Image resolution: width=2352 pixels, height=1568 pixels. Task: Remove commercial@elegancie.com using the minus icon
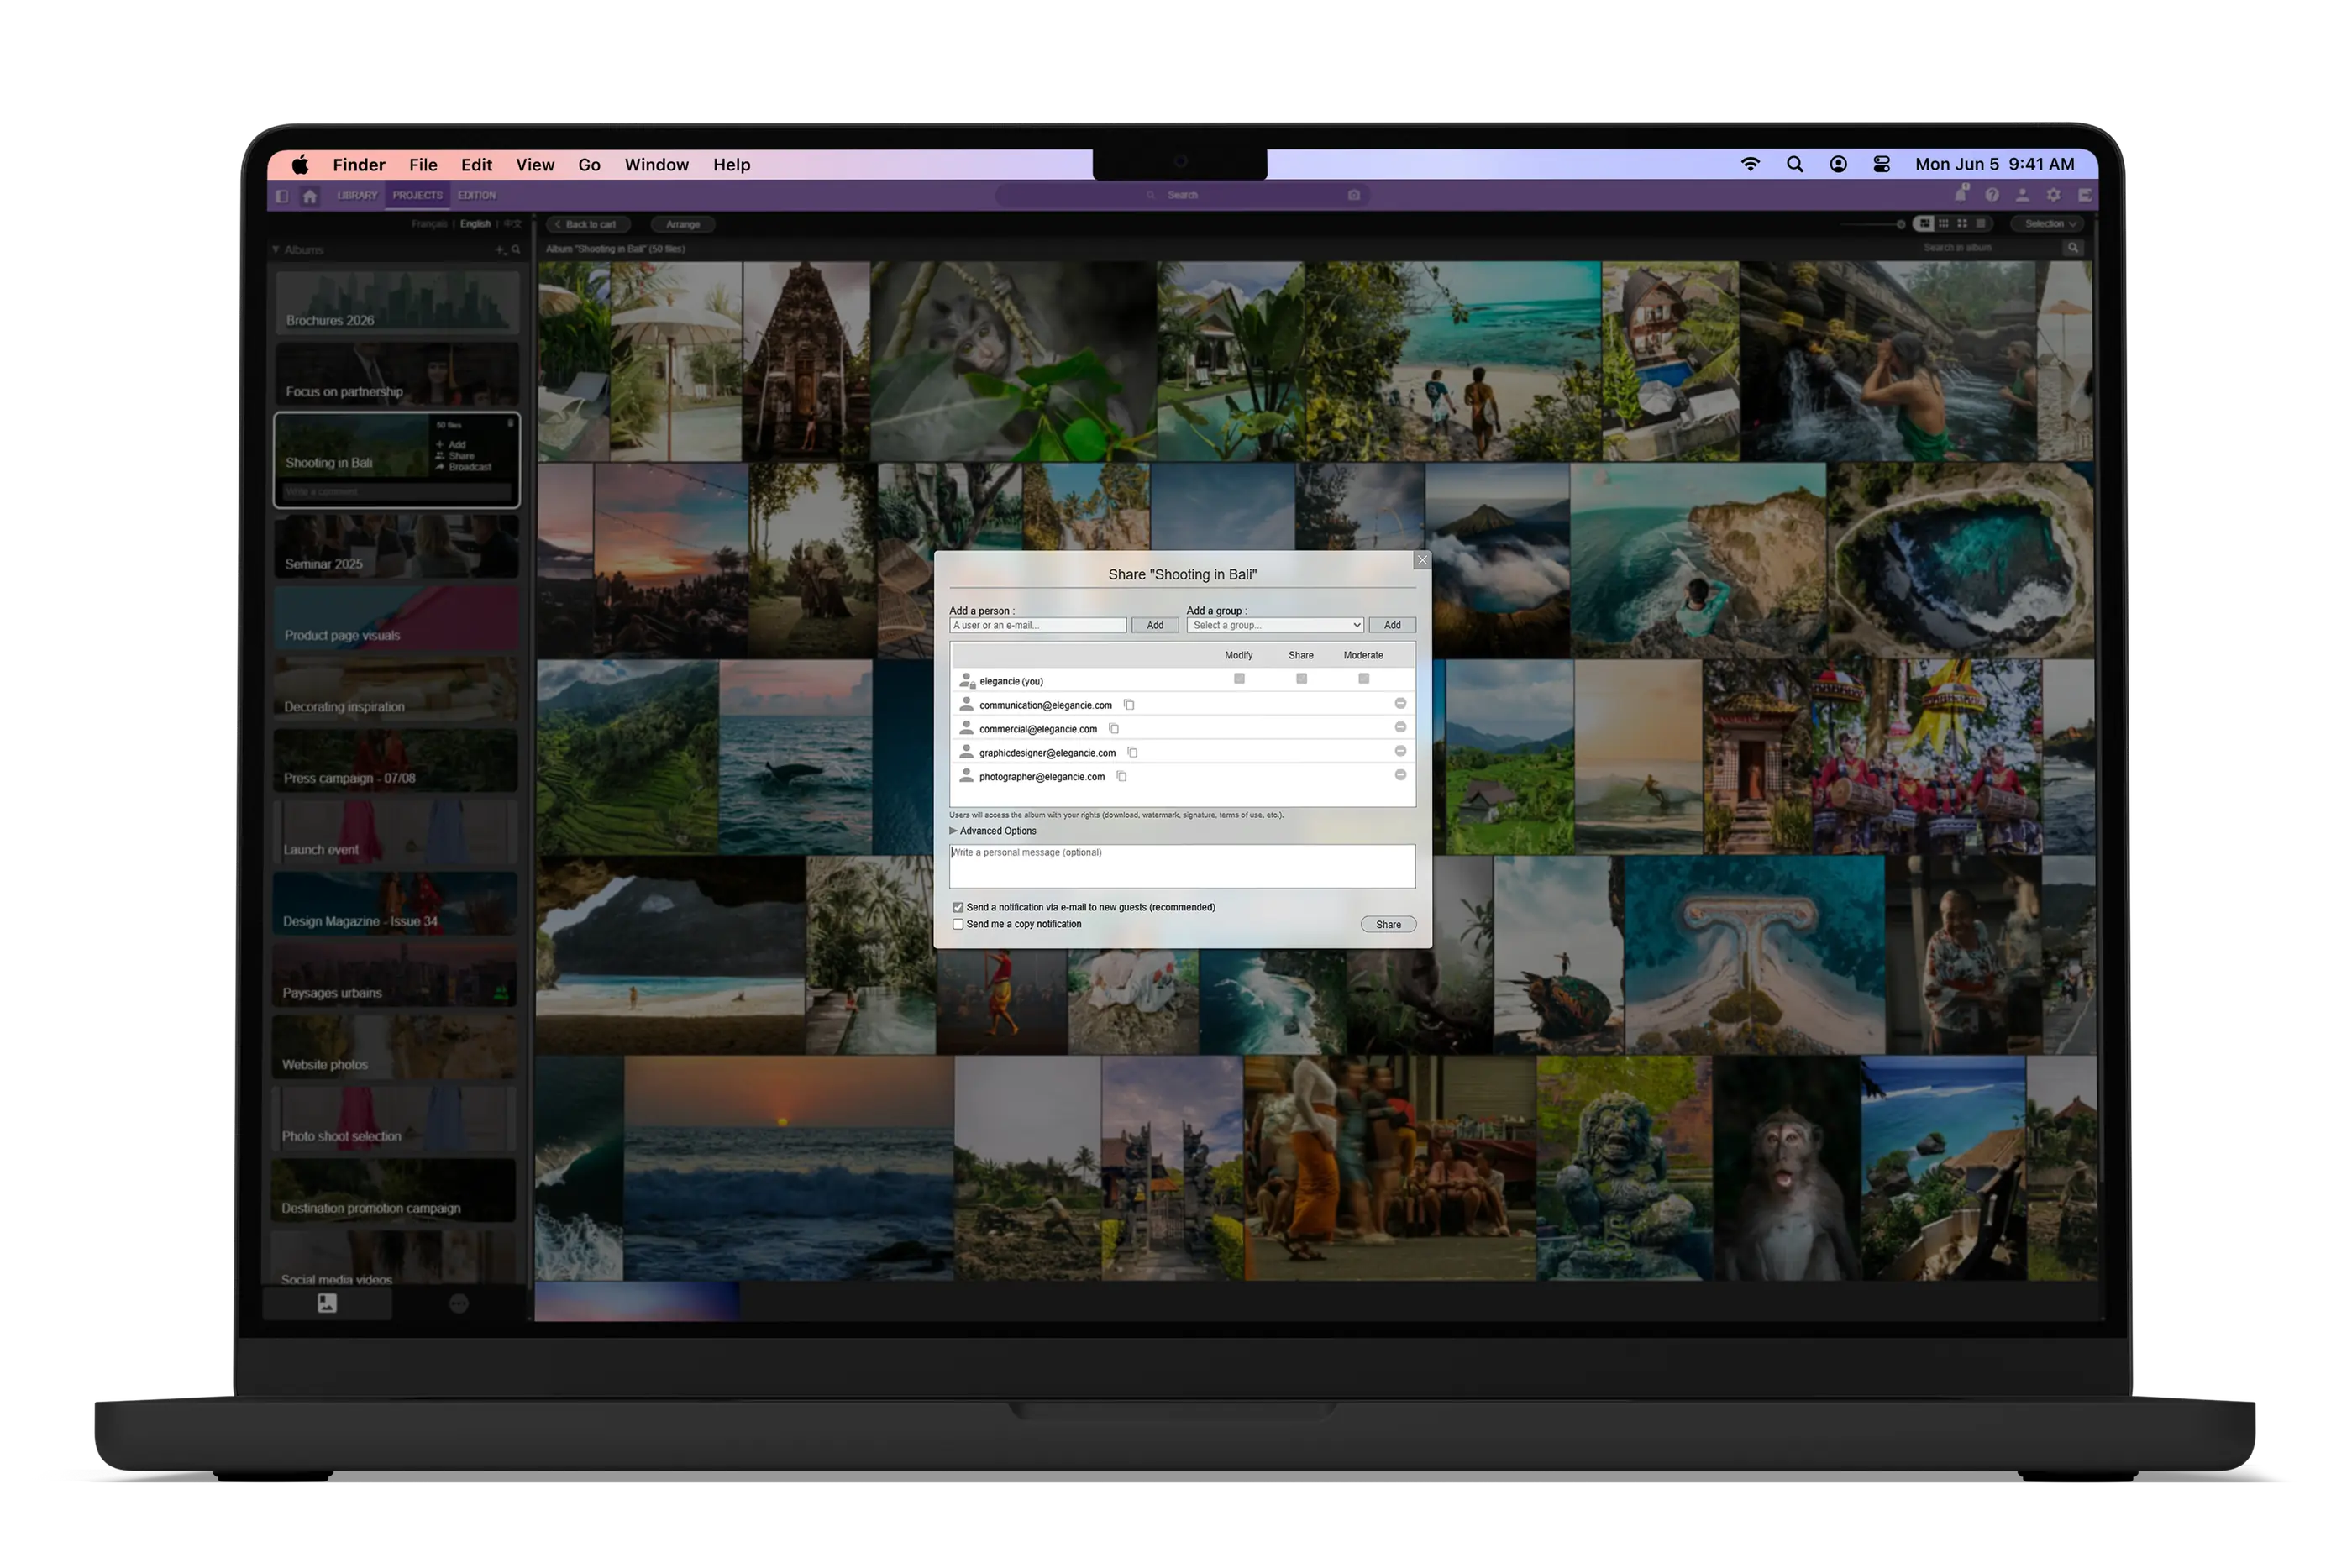tap(1400, 727)
